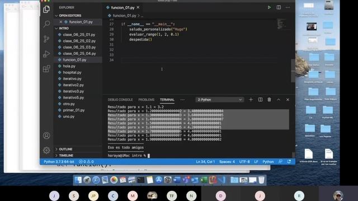
Task: Open Finder from the Dock
Action: coord(78,180)
